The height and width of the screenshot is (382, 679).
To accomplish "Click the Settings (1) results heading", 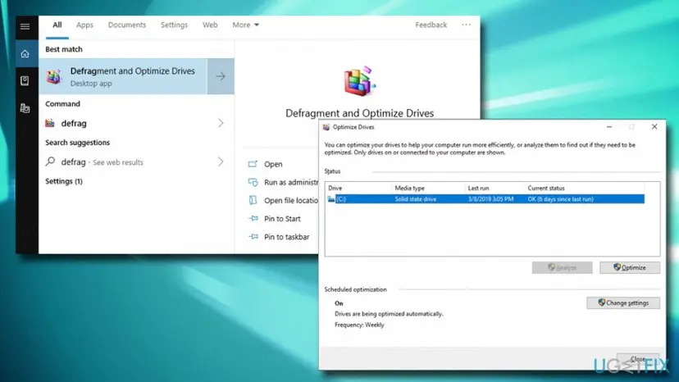I will point(64,181).
